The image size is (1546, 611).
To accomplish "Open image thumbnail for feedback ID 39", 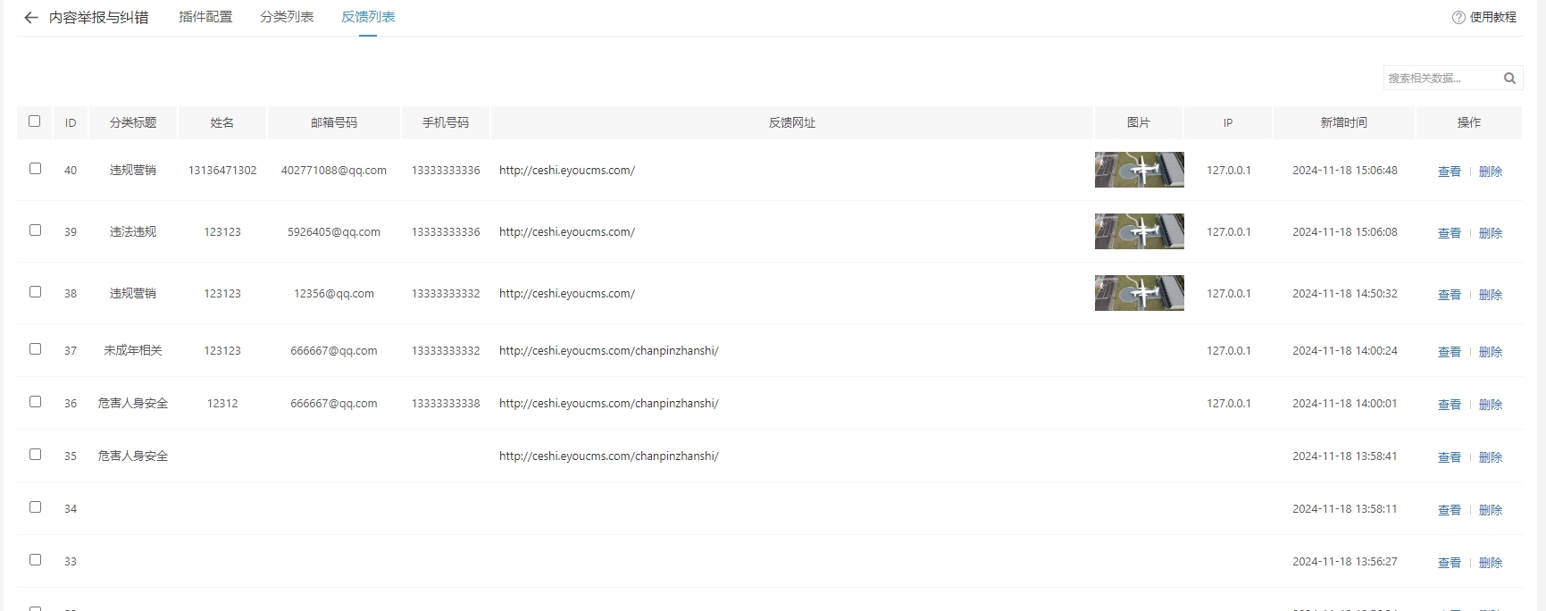I will point(1139,231).
